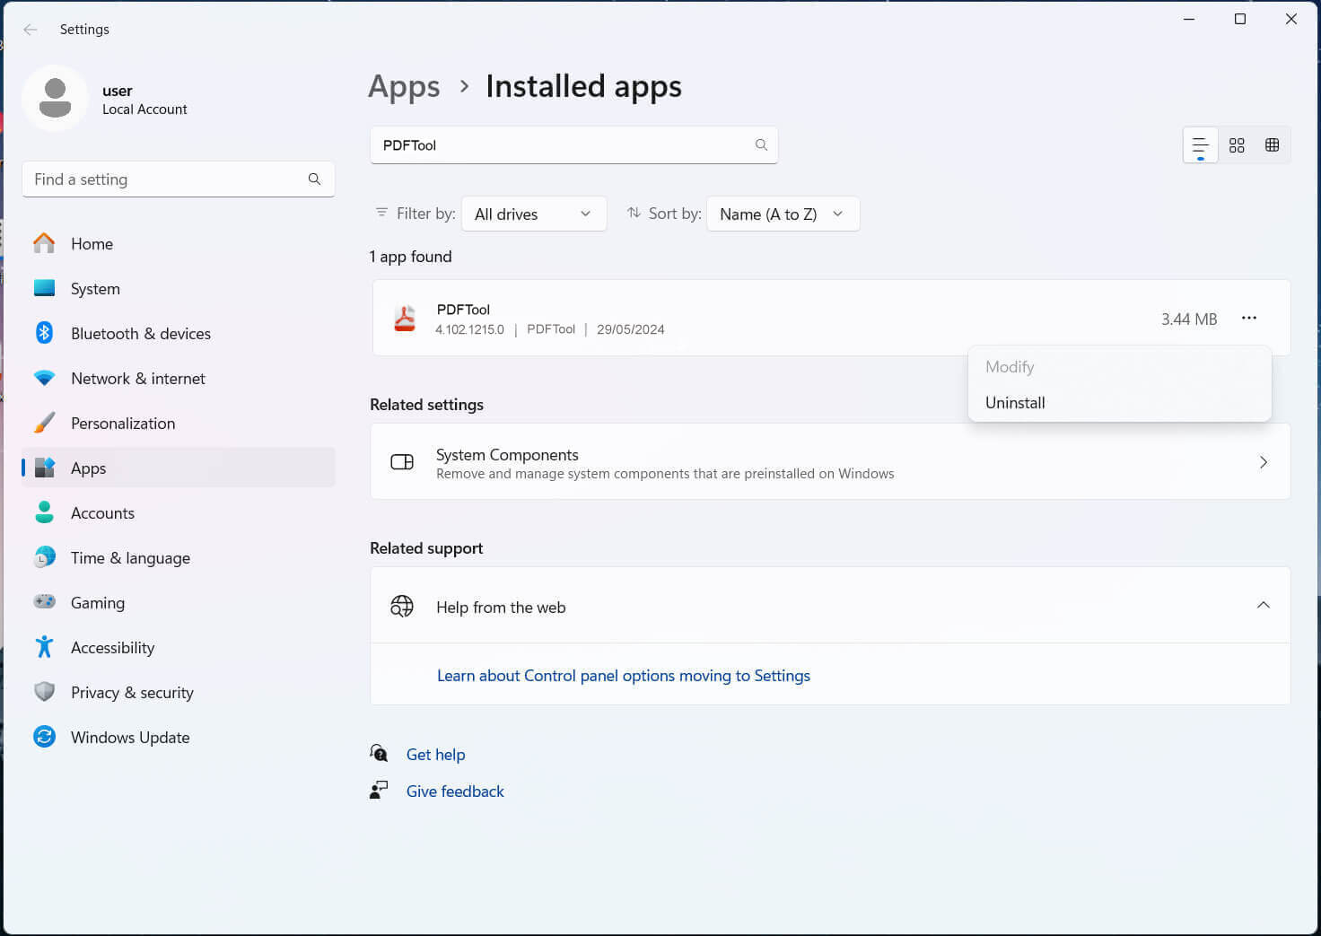Open the three-dot menu for PDFTool
This screenshot has width=1321, height=936.
(1248, 318)
